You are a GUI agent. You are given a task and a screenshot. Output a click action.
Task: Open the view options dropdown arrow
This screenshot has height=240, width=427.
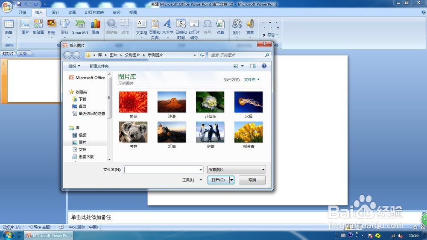point(243,66)
